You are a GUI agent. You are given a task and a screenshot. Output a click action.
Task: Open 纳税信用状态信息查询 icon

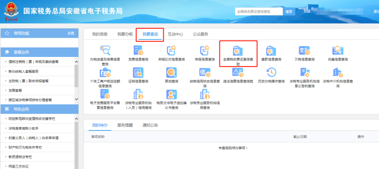(x=205, y=72)
